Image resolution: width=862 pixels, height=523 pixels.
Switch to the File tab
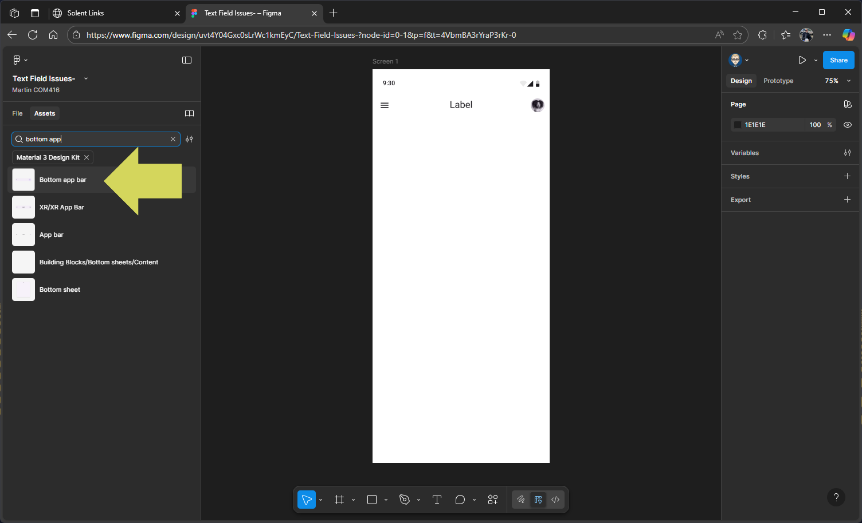click(x=17, y=113)
